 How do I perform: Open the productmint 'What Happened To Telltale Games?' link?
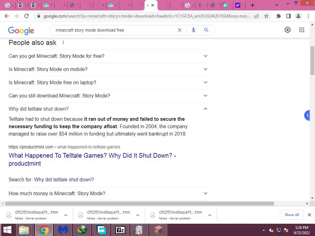click(92, 159)
